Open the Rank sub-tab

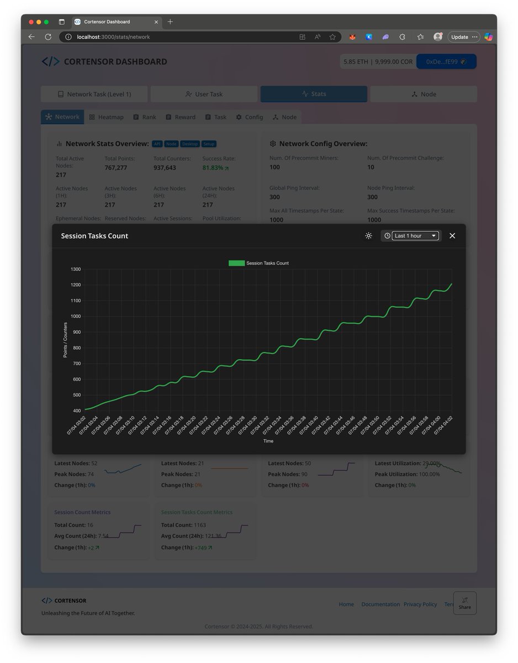click(144, 117)
